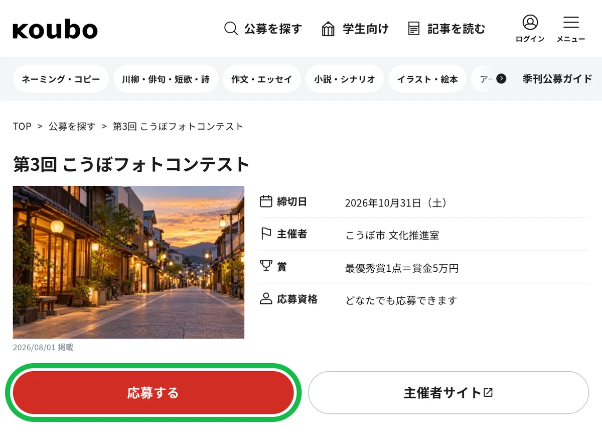The image size is (602, 432).
Task: Click 公募を探す in the breadcrumb
Action: coord(72,127)
